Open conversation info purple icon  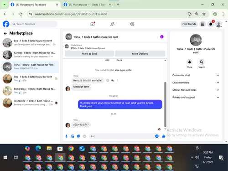pyautogui.click(x=162, y=37)
